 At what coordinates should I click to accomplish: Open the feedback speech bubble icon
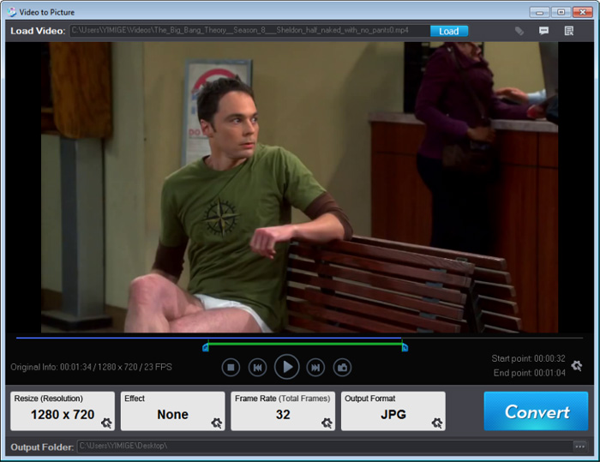click(x=543, y=31)
